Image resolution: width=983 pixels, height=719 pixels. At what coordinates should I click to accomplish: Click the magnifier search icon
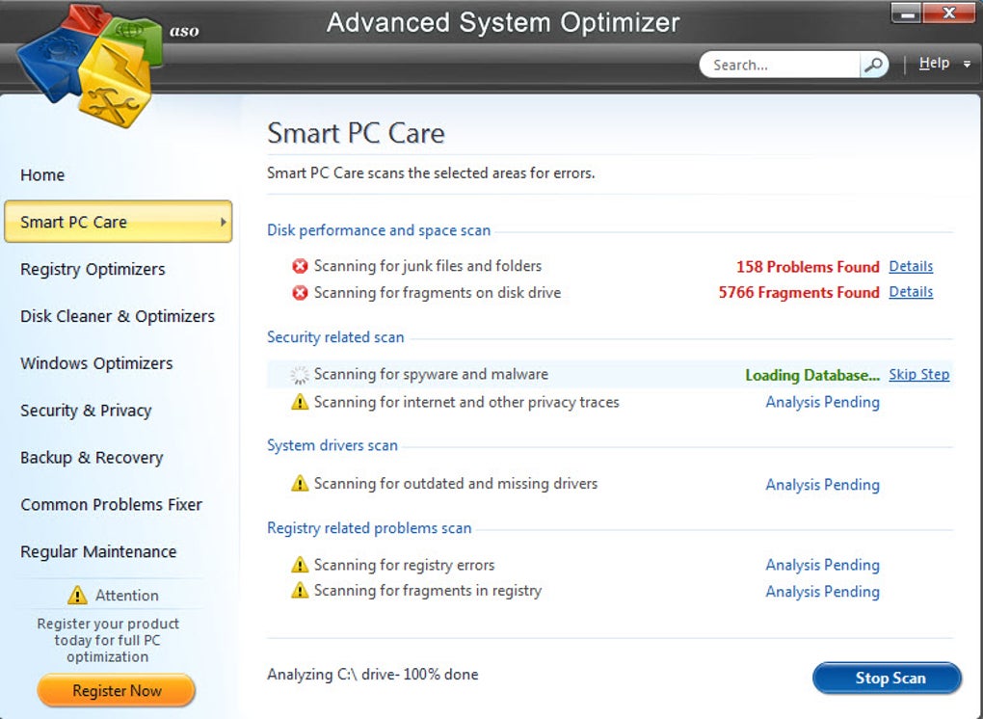coord(873,64)
